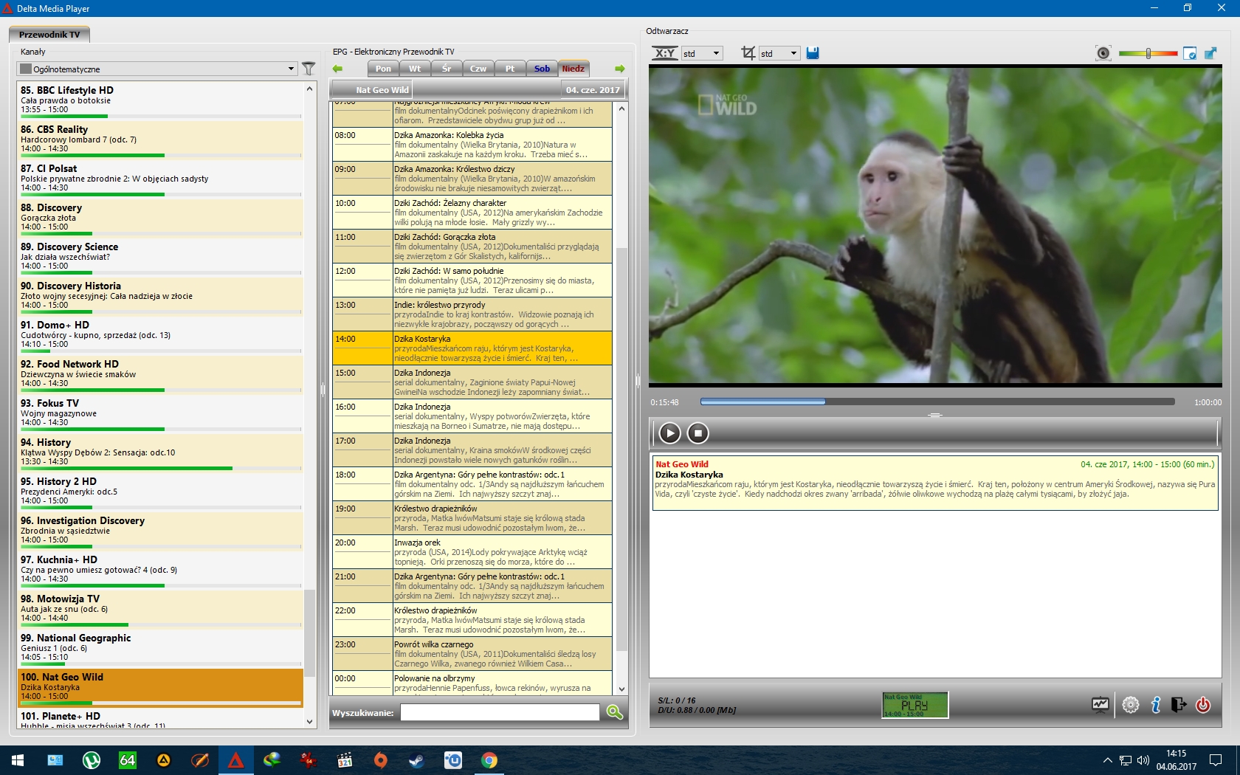Screen dimensions: 1240x775
Task: Click the logout door icon
Action: [x=1179, y=705]
